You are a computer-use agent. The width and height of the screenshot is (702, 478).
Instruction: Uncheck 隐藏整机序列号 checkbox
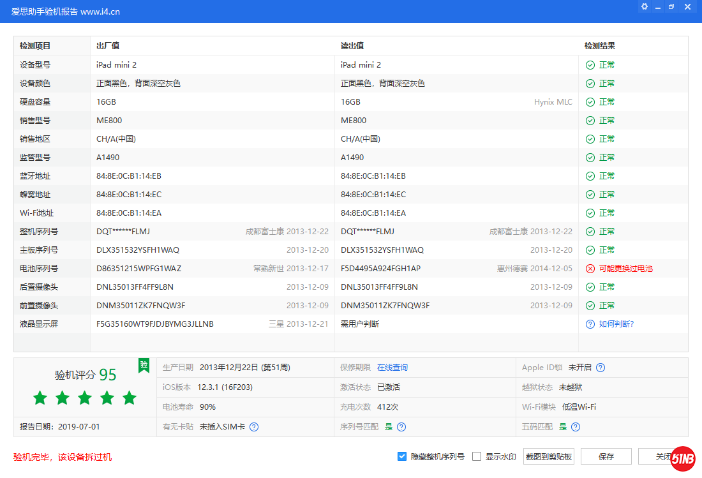402,456
